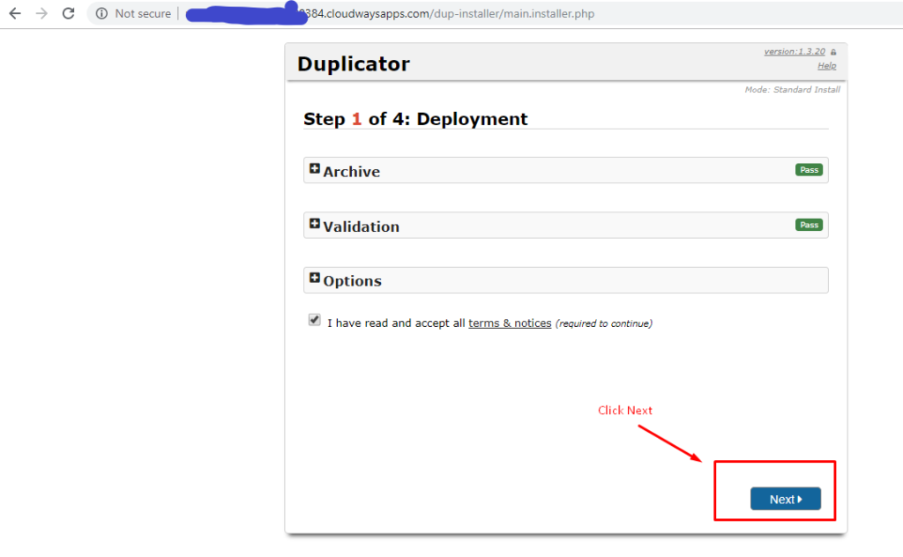Click the '(required to continue)' note
The height and width of the screenshot is (557, 903).
tap(603, 323)
